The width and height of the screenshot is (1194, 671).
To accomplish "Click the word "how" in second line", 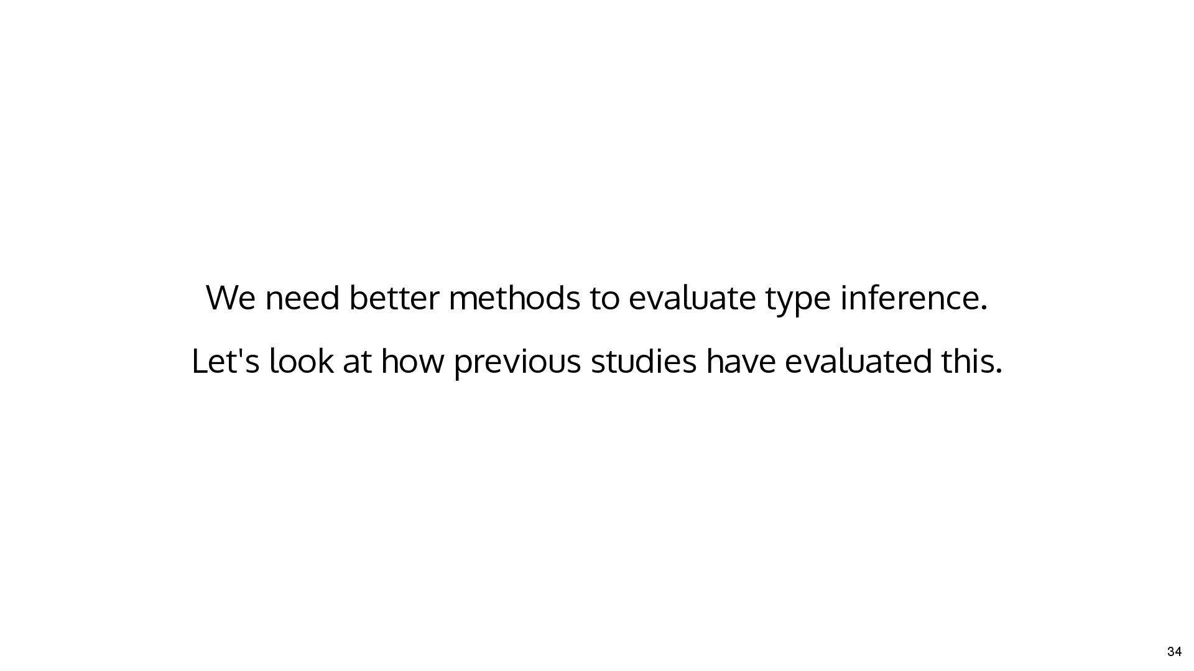I will click(x=412, y=361).
